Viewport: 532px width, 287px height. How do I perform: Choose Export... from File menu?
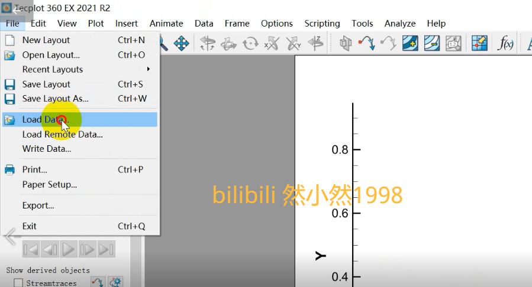click(80, 206)
